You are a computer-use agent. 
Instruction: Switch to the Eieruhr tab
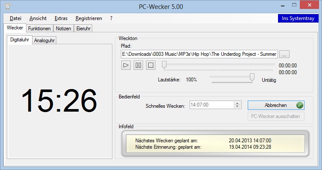point(83,29)
